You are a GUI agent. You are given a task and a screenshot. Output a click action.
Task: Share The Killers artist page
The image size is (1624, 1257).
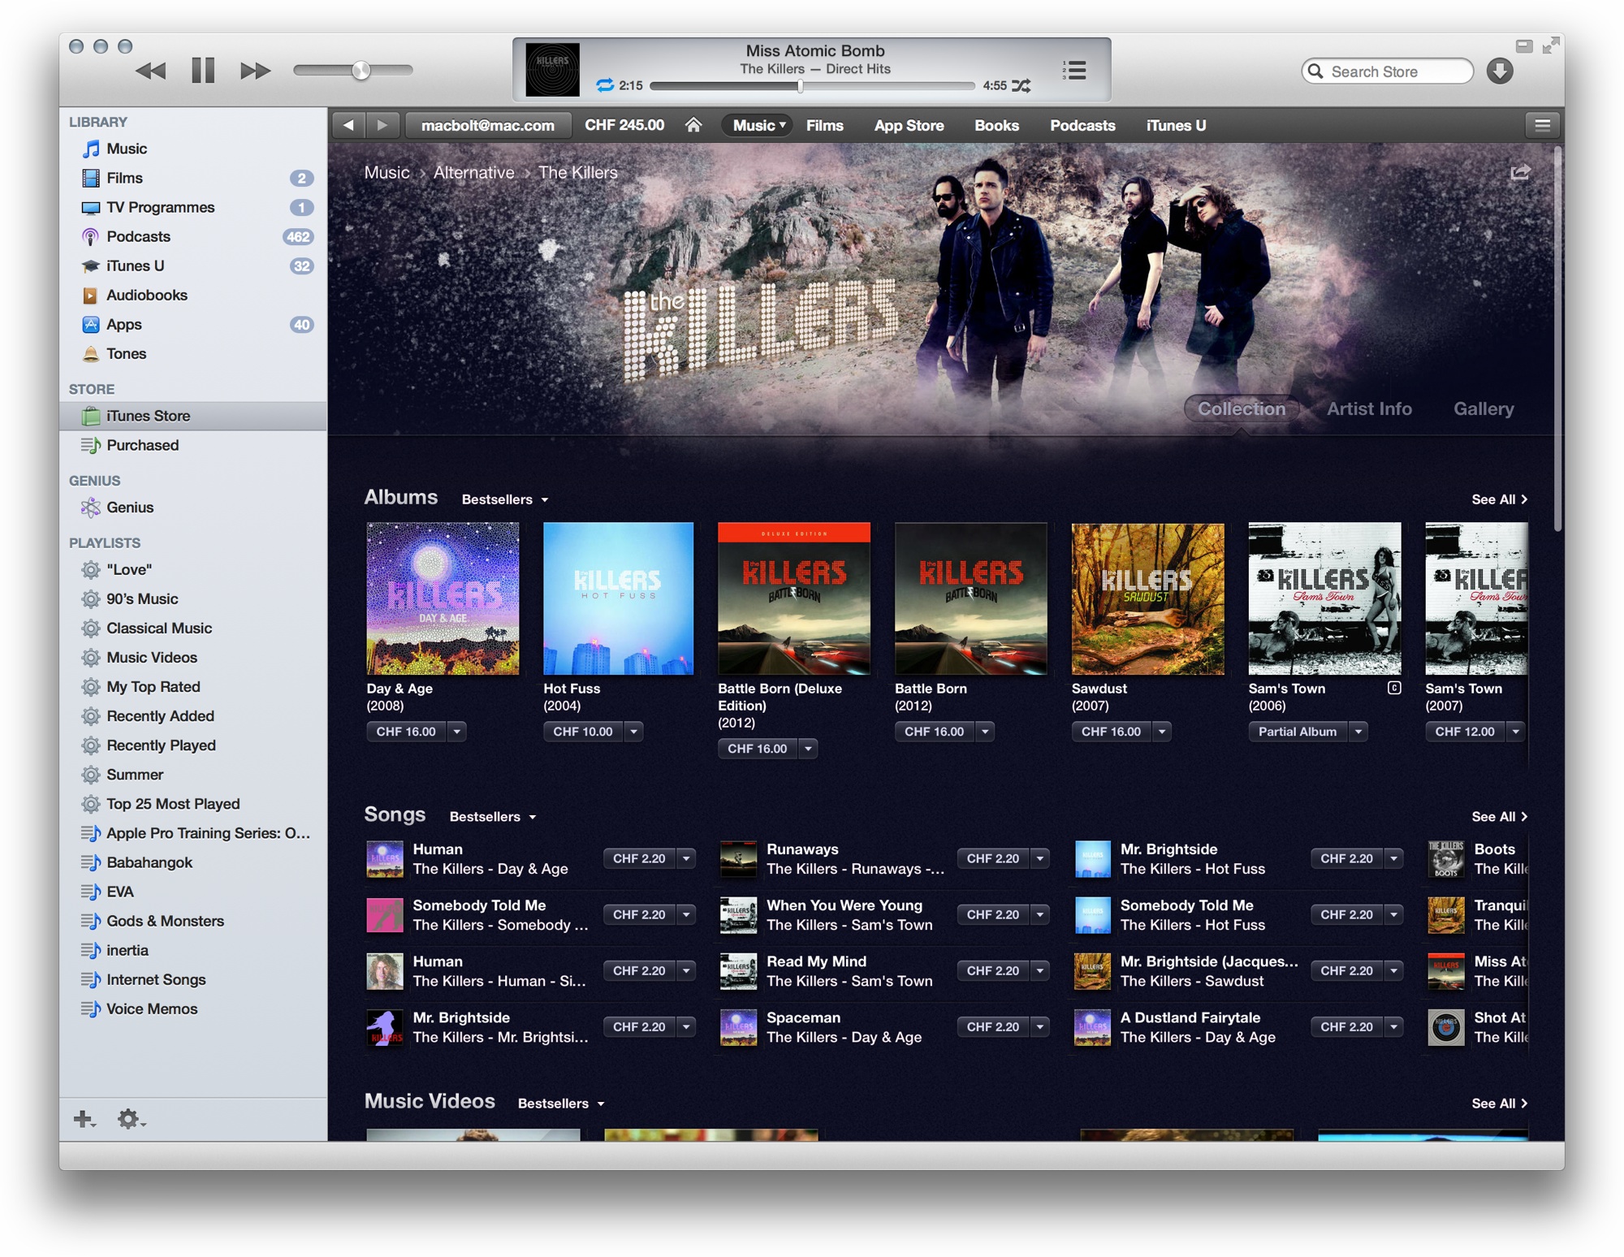pos(1520,172)
